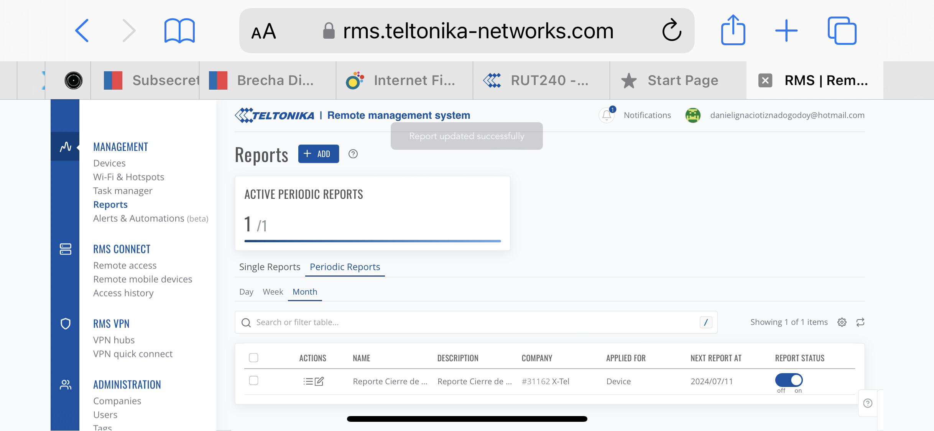This screenshot has height=431, width=934.
Task: Open Safari share icon
Action: click(x=733, y=31)
